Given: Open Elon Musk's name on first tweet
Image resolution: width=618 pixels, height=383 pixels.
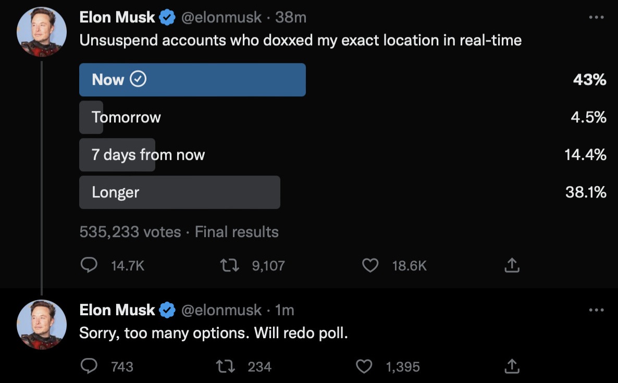Looking at the screenshot, I should click(117, 17).
